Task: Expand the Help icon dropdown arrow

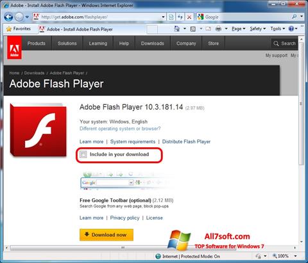Action: pos(296,29)
